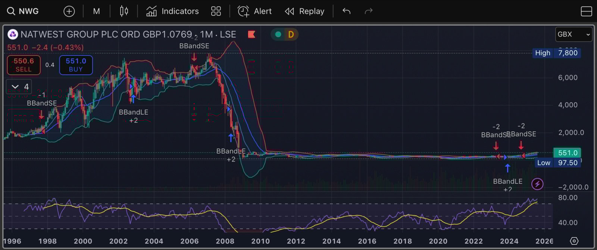Select the High 7,800 price label
The image size is (597, 250).
[556, 53]
